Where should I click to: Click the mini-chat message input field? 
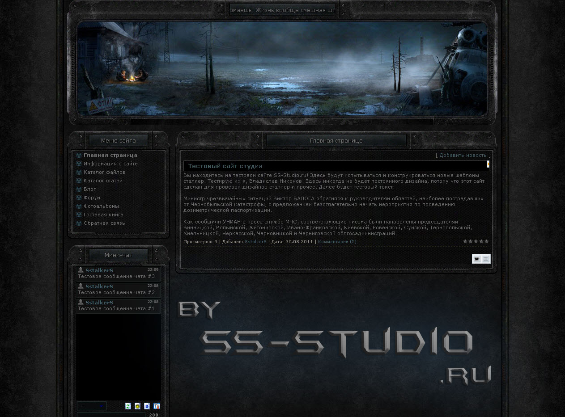tap(111, 415)
